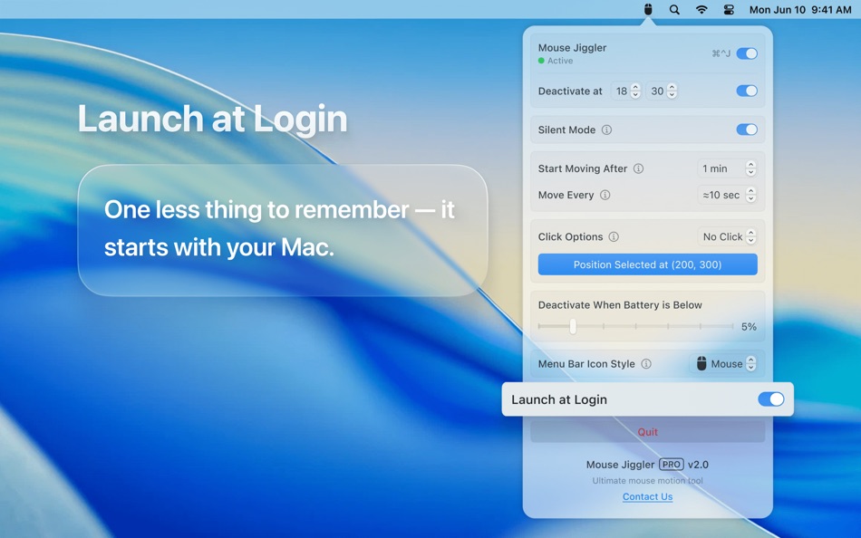Viewport: 861px width, 538px height.
Task: Click the Deactivate When Battery is Below label
Action: tap(620, 304)
